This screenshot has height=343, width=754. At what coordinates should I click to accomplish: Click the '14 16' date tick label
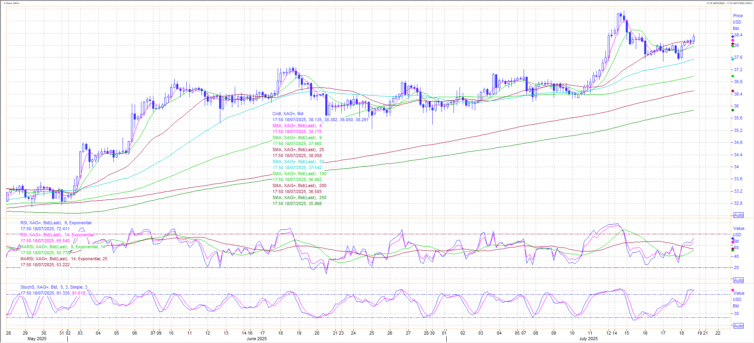[247, 333]
